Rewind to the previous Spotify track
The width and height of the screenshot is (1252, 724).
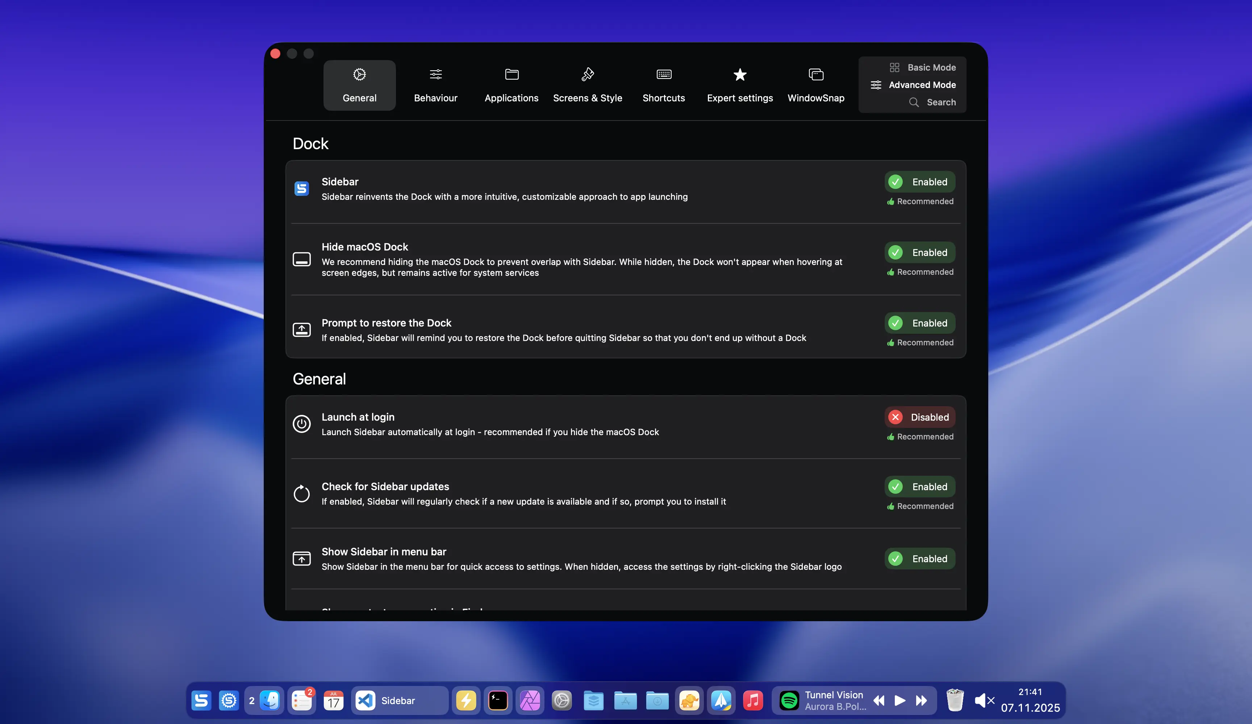(x=879, y=700)
